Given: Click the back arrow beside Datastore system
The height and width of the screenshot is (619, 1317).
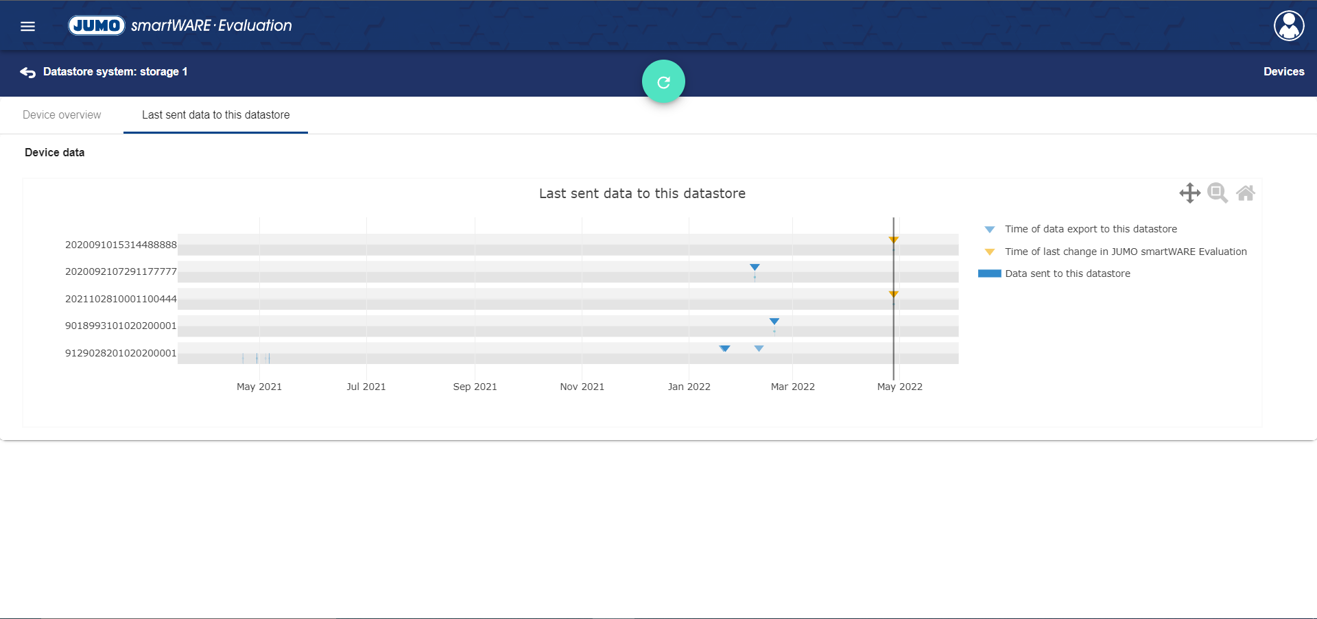Looking at the screenshot, I should pyautogui.click(x=27, y=72).
